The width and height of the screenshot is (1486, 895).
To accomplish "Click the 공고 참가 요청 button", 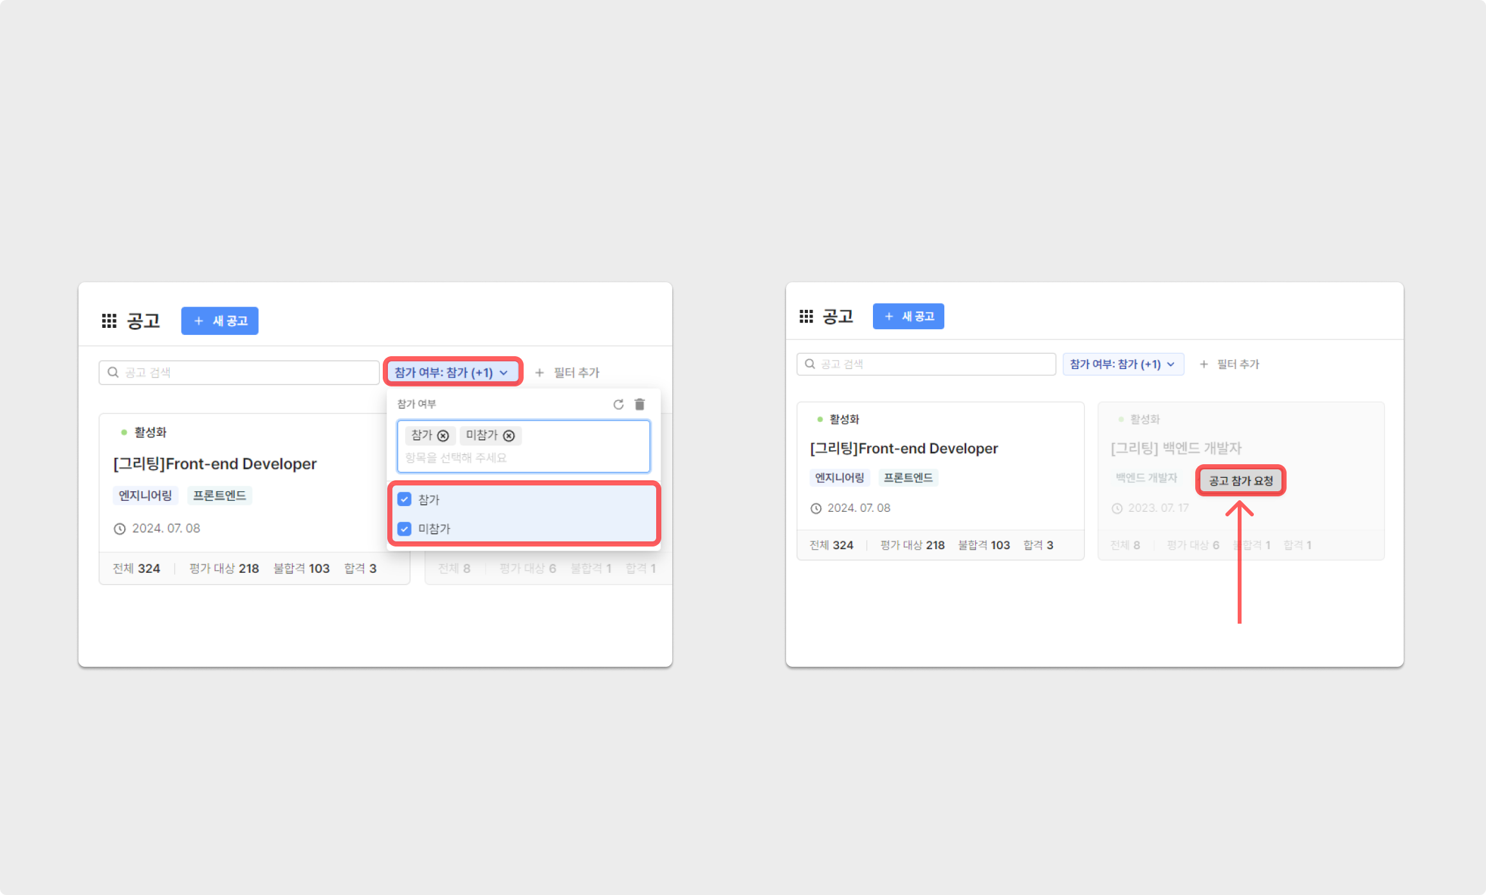I will (x=1240, y=481).
